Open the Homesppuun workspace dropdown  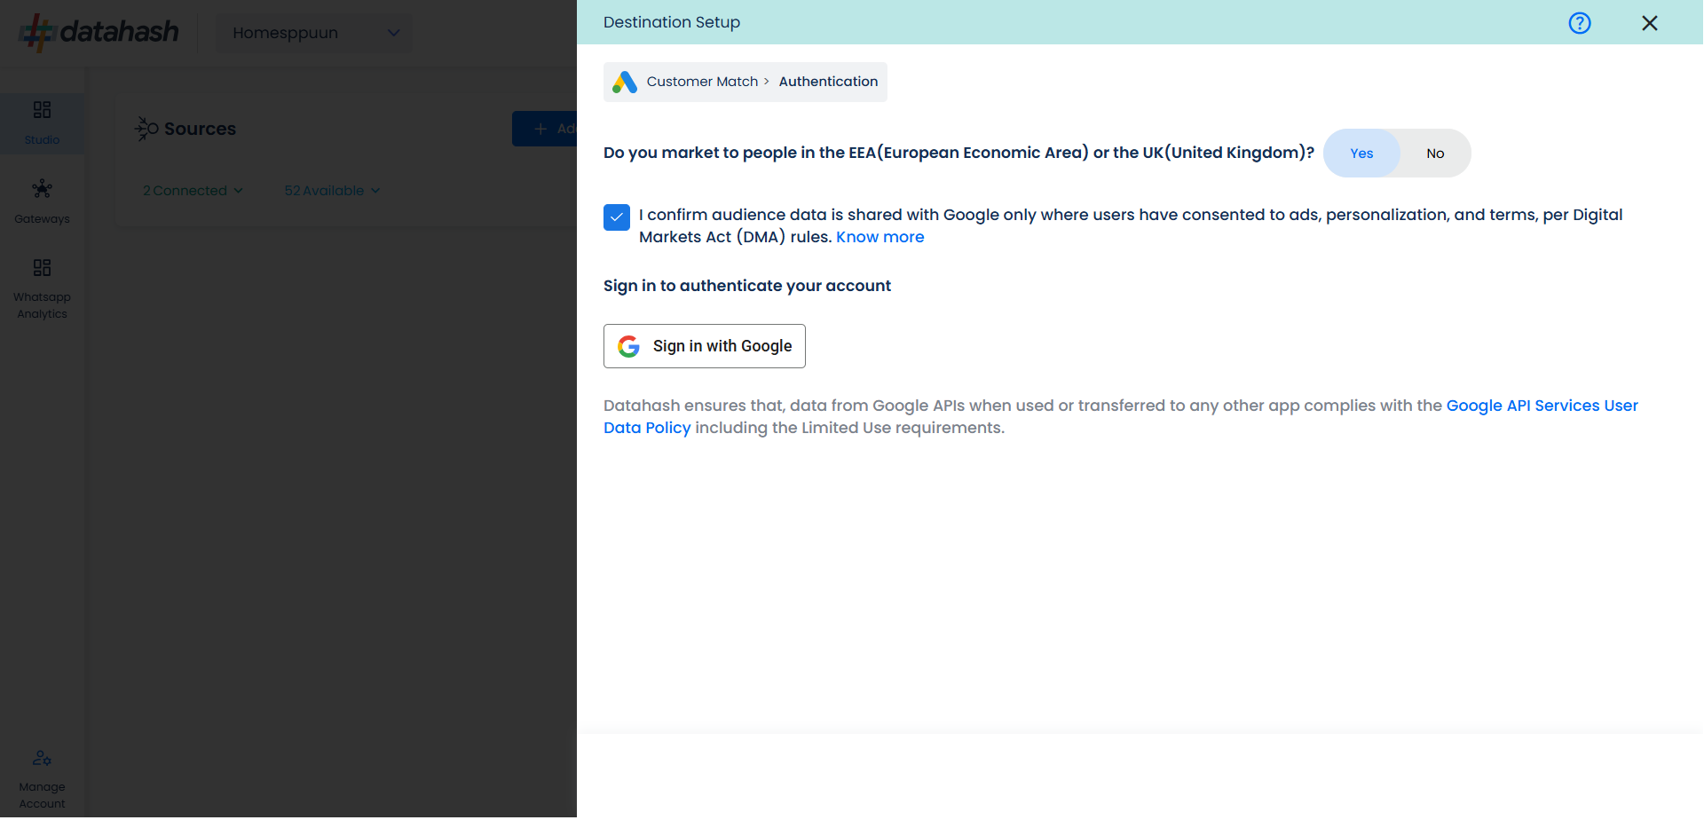[314, 33]
